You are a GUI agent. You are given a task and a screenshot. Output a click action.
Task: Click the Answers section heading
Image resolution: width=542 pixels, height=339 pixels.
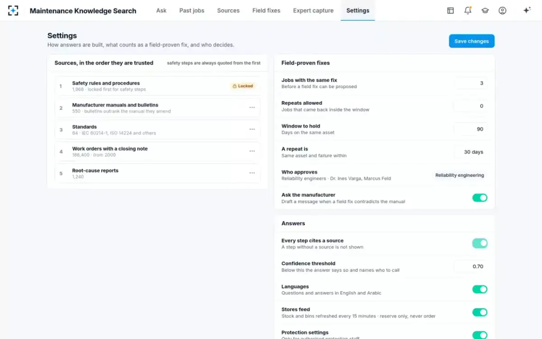click(x=293, y=223)
